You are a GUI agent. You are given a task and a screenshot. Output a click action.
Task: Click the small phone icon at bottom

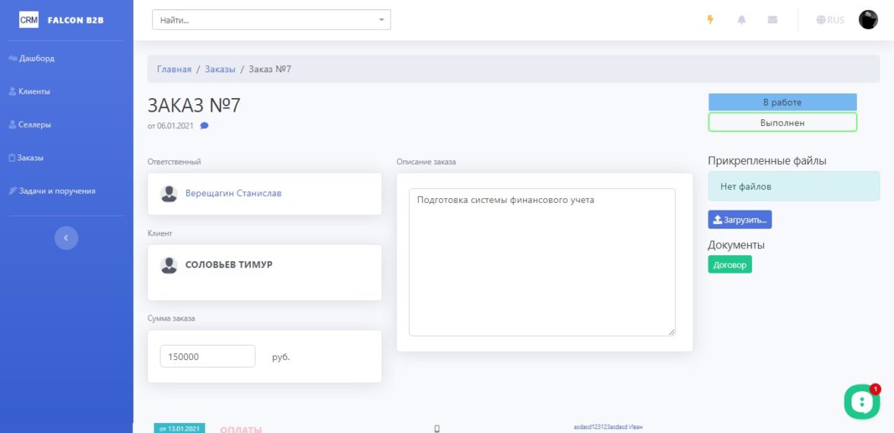click(x=436, y=429)
